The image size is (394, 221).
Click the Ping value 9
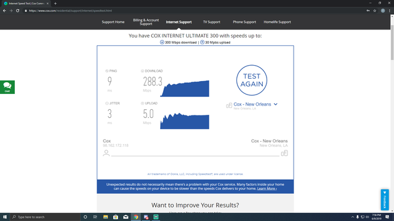(x=110, y=82)
